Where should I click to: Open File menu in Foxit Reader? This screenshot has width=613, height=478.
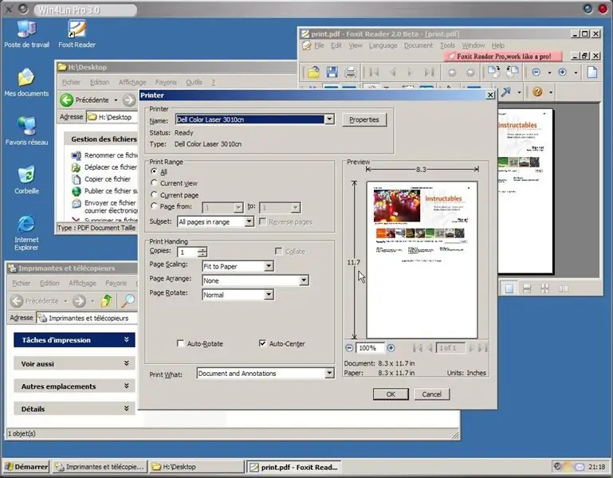pos(319,45)
